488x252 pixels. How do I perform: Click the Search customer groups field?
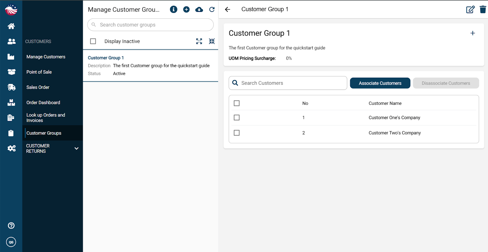[x=150, y=25]
